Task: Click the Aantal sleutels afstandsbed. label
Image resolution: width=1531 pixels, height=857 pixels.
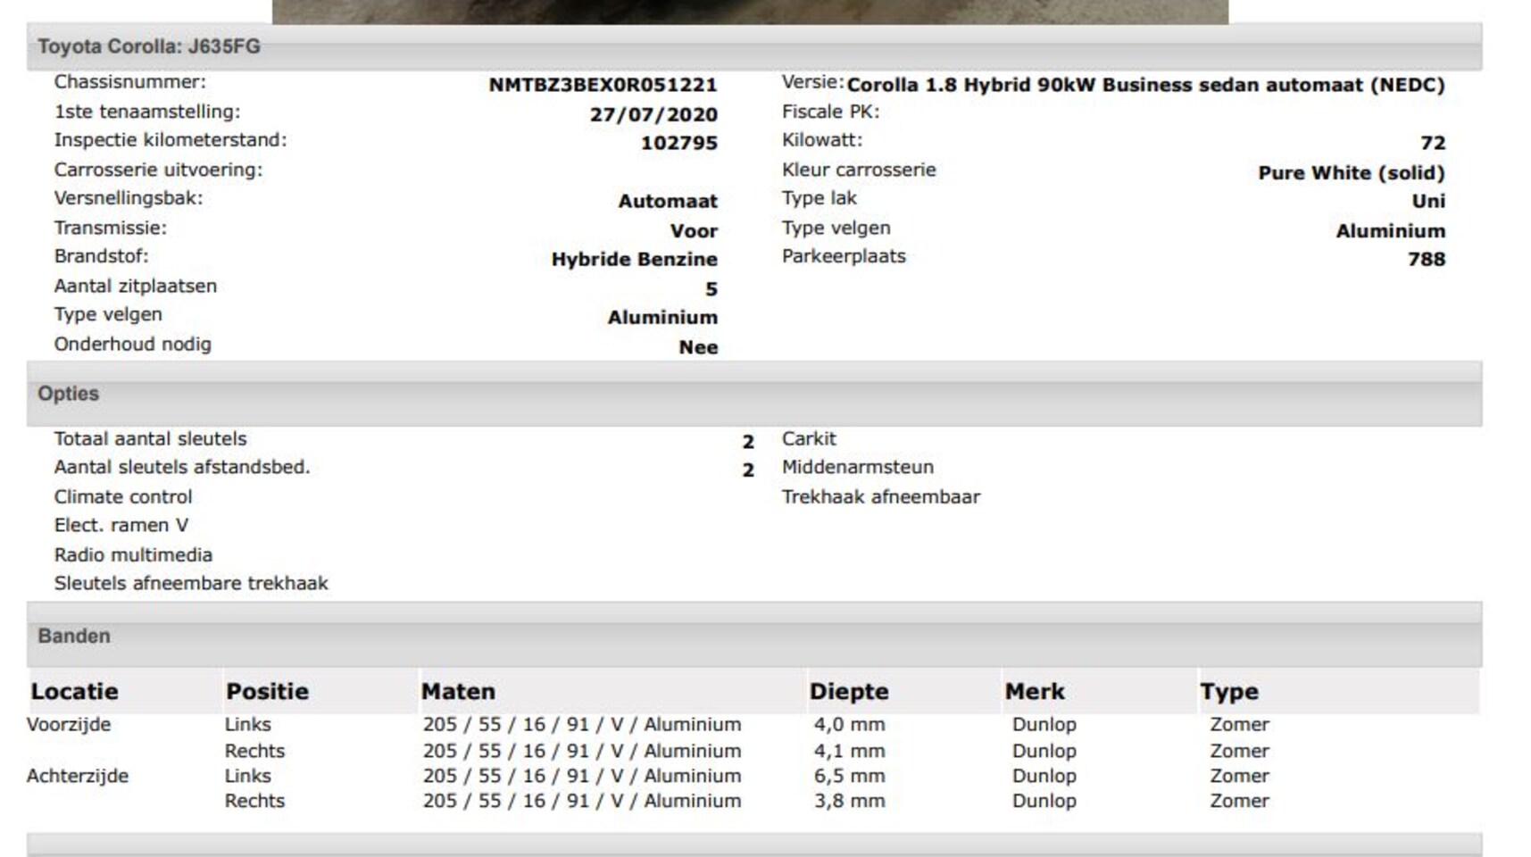Action: click(x=182, y=467)
